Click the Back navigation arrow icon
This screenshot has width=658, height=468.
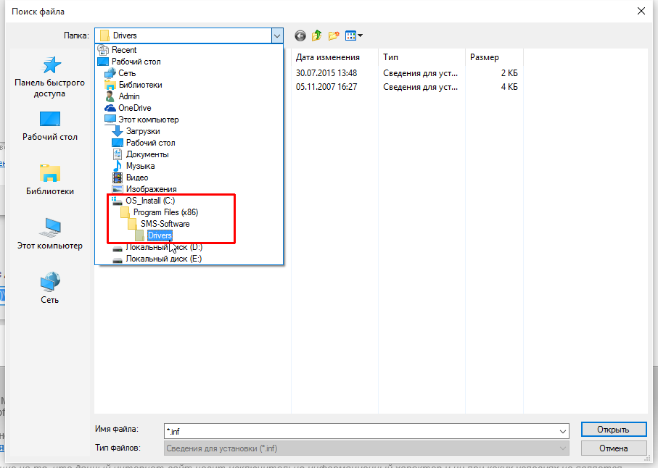[300, 35]
